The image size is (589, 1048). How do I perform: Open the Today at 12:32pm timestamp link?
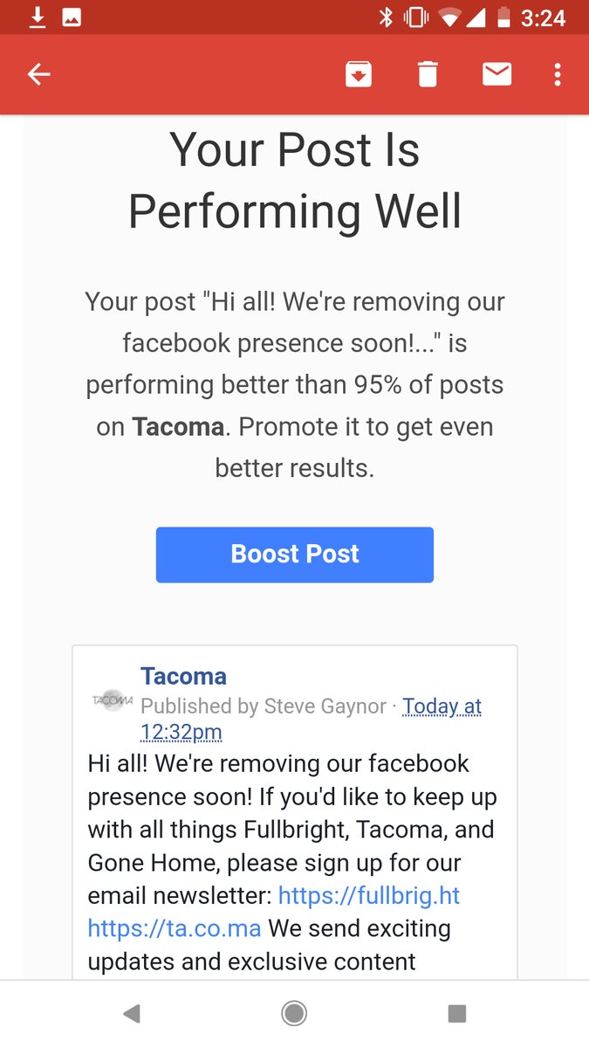(x=442, y=707)
